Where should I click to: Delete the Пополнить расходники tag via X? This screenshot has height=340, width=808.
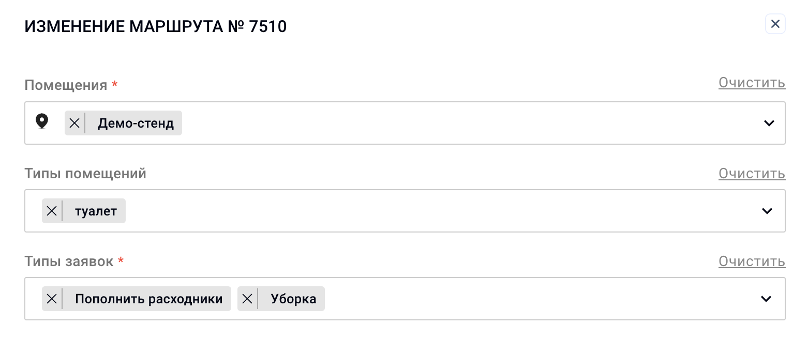tap(52, 299)
